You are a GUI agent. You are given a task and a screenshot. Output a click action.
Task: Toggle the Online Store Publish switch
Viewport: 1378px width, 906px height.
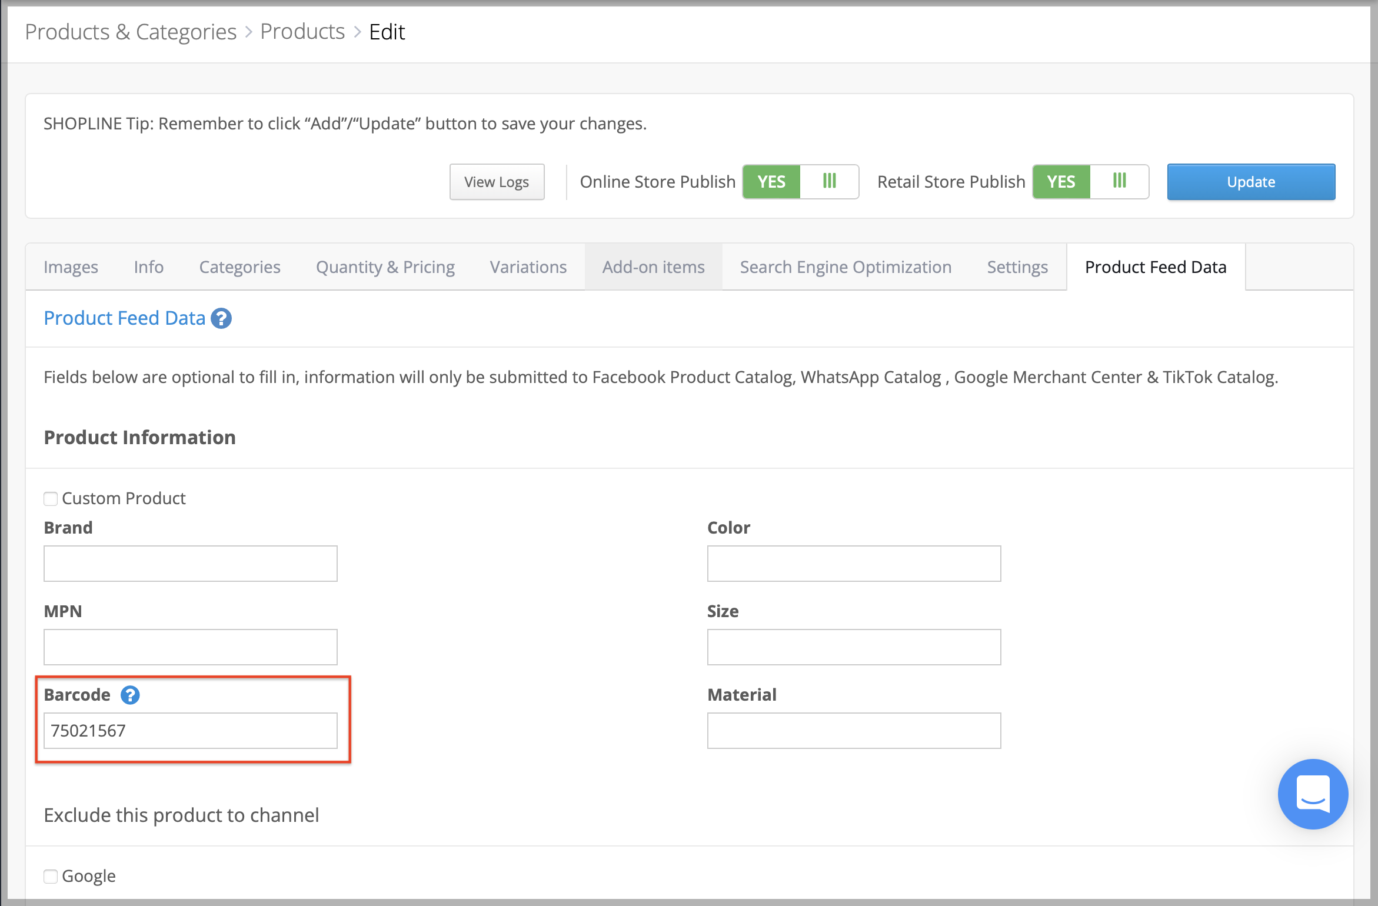[800, 182]
